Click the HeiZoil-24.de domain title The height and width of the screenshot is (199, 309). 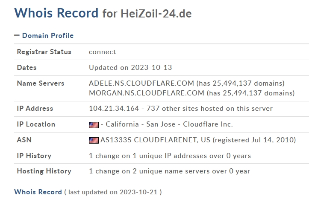156,14
